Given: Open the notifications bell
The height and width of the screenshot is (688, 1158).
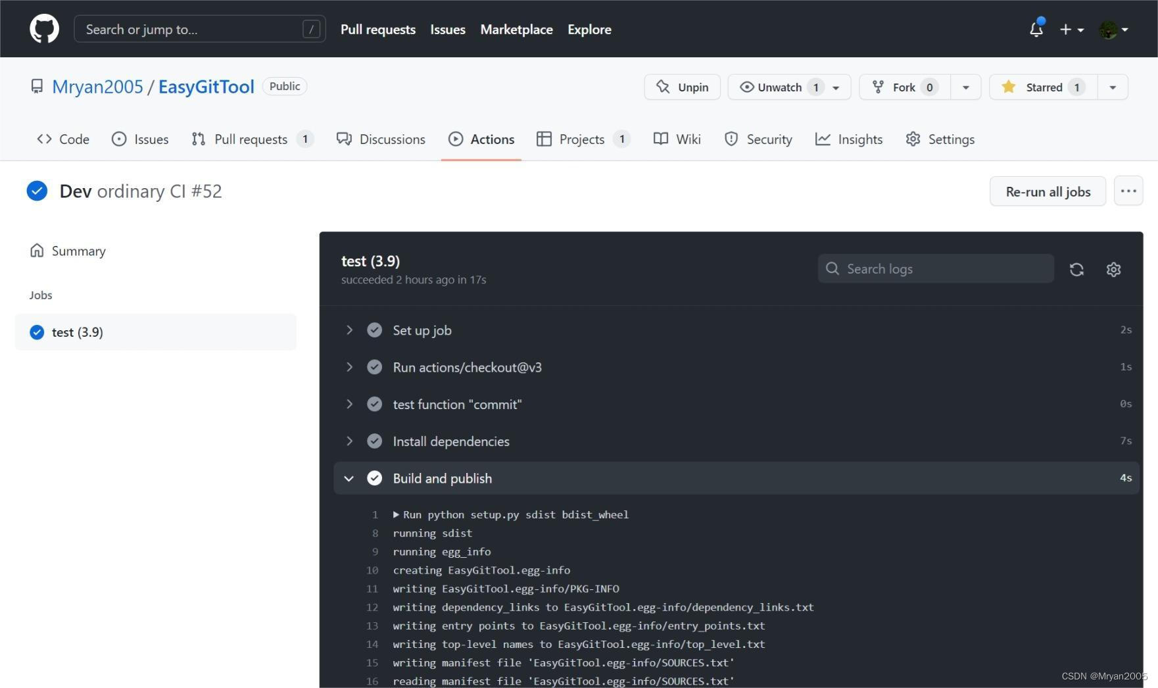Looking at the screenshot, I should pos(1036,29).
